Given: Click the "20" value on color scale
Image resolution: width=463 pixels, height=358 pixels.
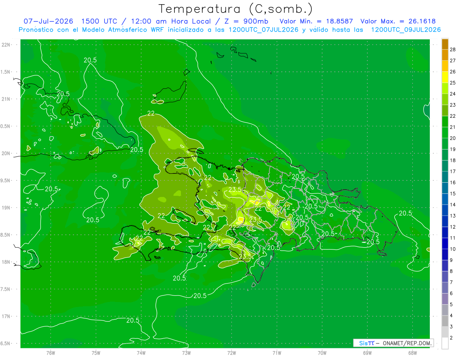Looking at the screenshot, I should pos(453,138).
